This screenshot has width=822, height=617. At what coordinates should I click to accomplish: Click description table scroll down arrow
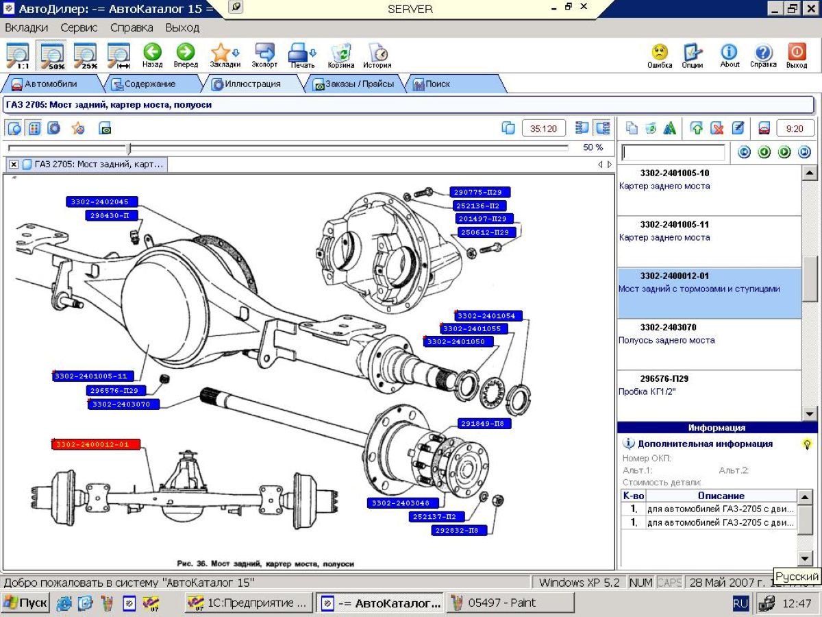click(x=806, y=559)
